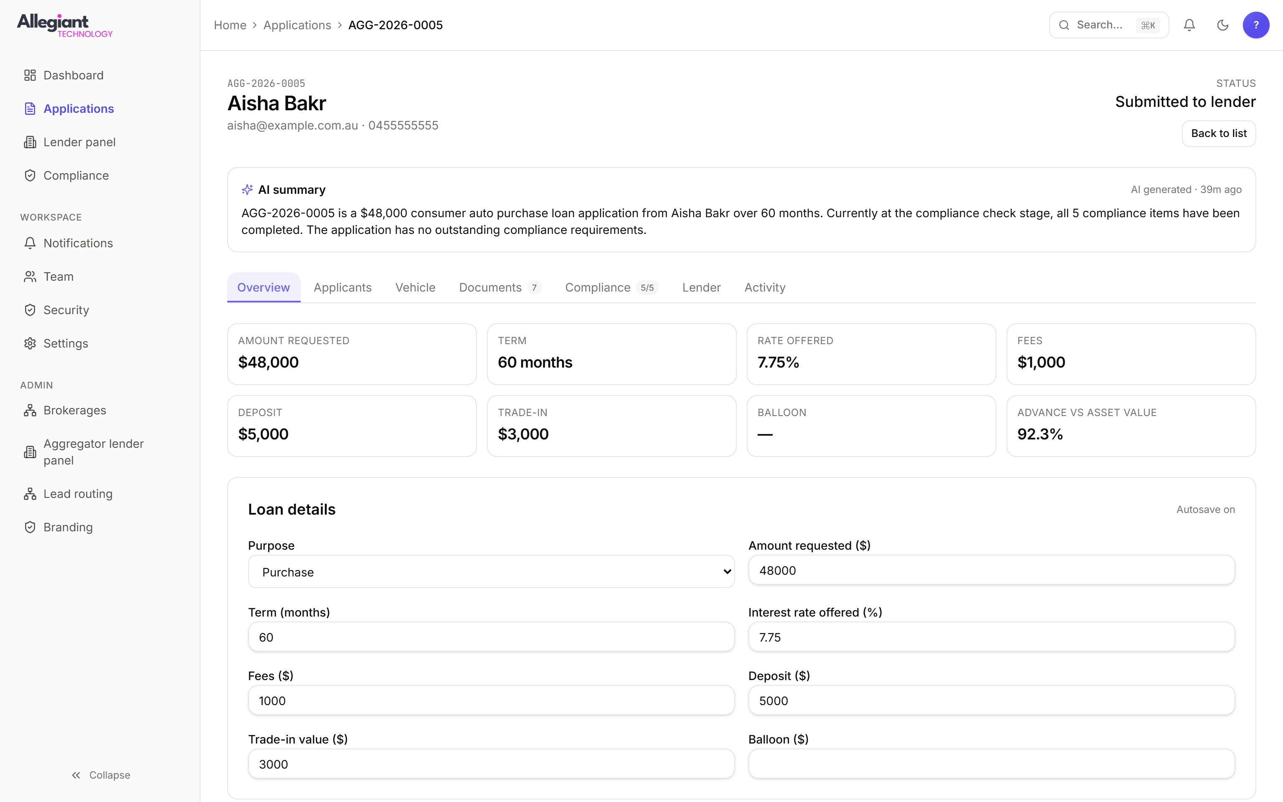Viewport: 1283px width, 802px height.
Task: Click the empty Balloon ($) field
Action: [x=991, y=764]
